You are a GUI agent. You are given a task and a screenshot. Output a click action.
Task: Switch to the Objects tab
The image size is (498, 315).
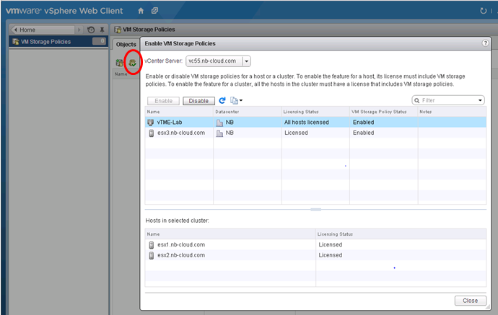pos(126,45)
